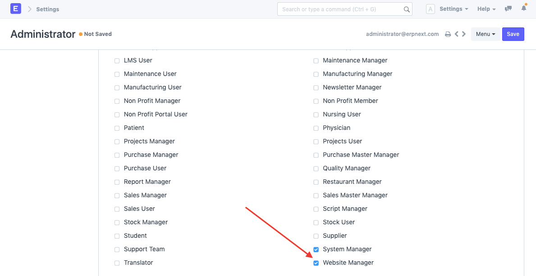This screenshot has width=536, height=276.
Task: Uncheck the Website Manager role
Action: (316, 263)
